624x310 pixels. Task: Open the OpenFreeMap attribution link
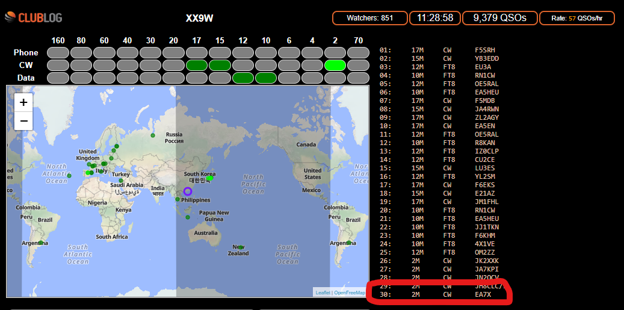[350, 293]
